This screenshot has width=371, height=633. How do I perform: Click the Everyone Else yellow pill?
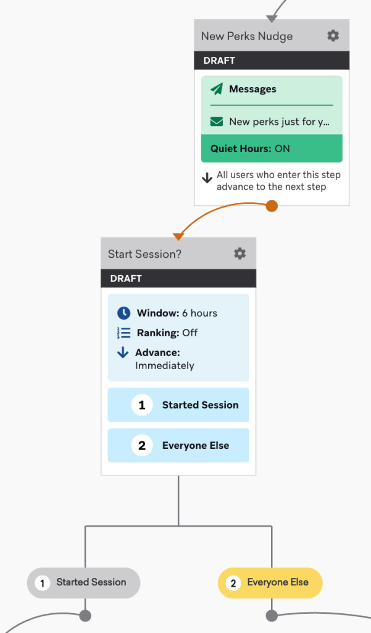(x=270, y=582)
